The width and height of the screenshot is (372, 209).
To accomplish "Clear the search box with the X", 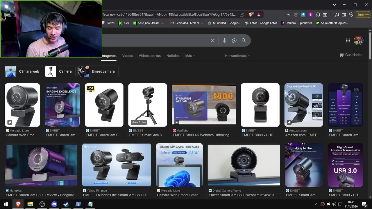I will pos(213,41).
